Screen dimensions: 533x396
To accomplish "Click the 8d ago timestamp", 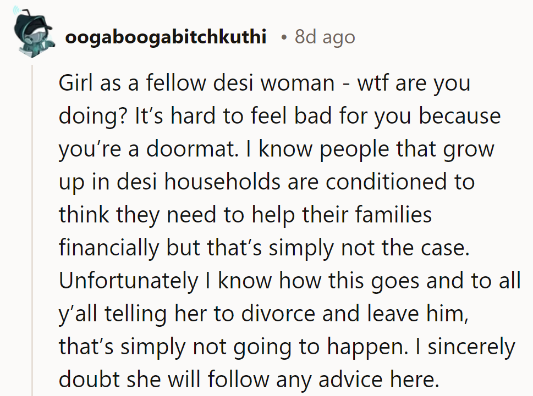I will (x=325, y=37).
